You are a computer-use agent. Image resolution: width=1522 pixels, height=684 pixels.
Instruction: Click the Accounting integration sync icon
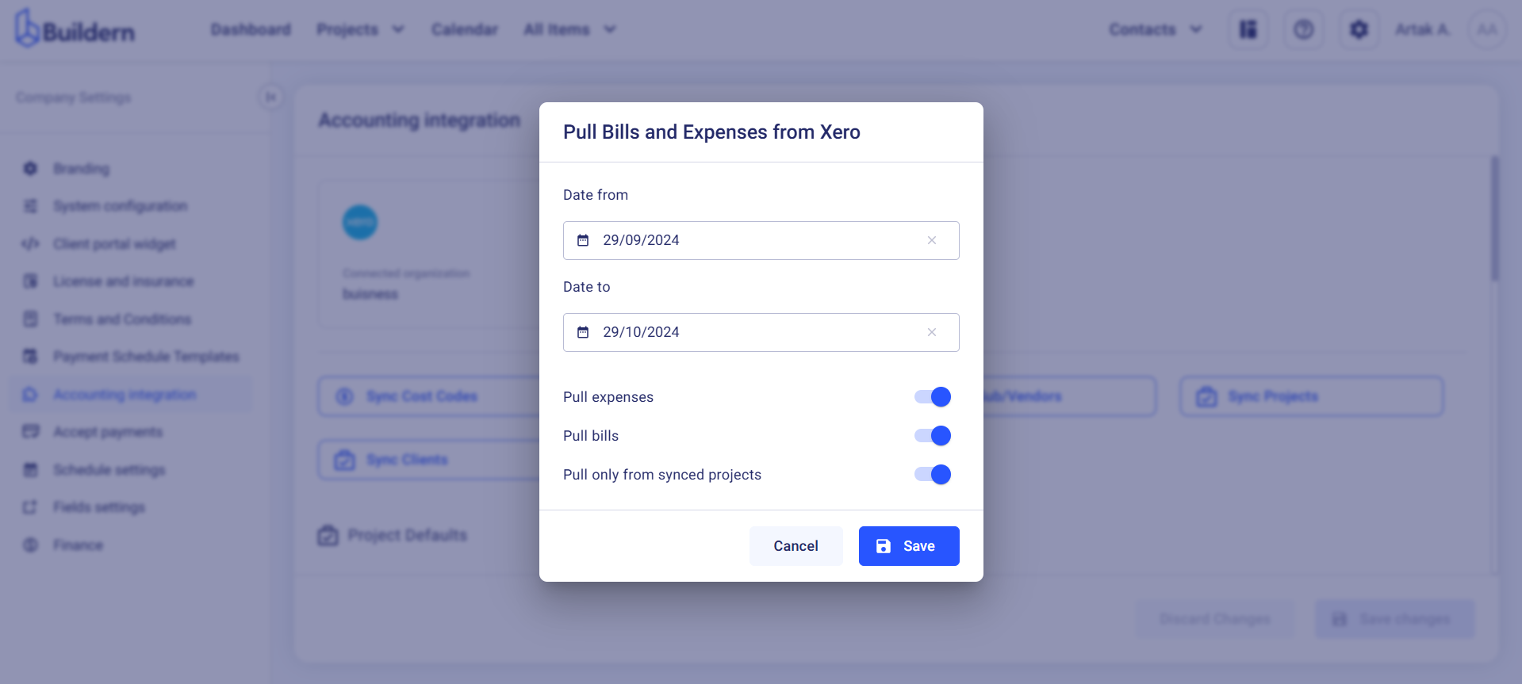click(30, 395)
